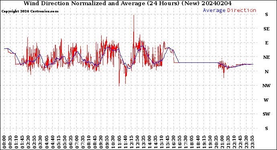Click the 08:10 time axis label
Viewport: 277px width, 150px height.
89,142
